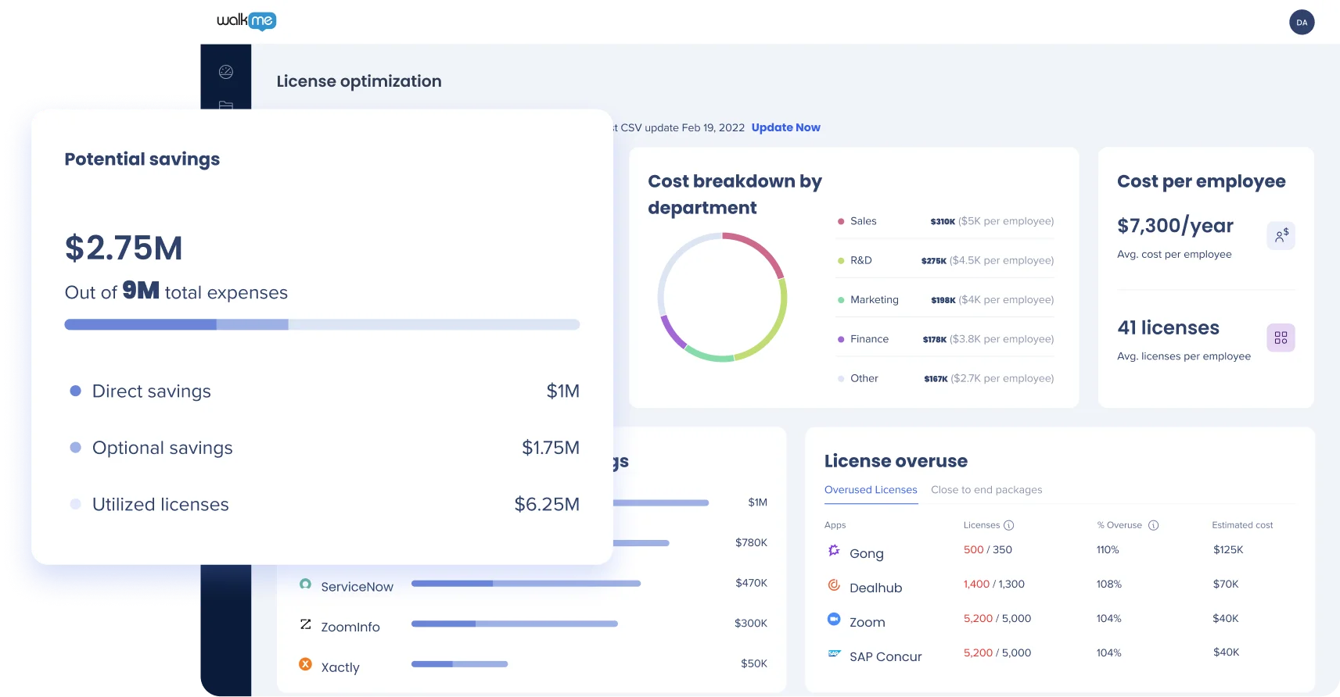Viewport: 1340px width, 697px height.
Task: Click the Zoom app icon
Action: coord(834,620)
